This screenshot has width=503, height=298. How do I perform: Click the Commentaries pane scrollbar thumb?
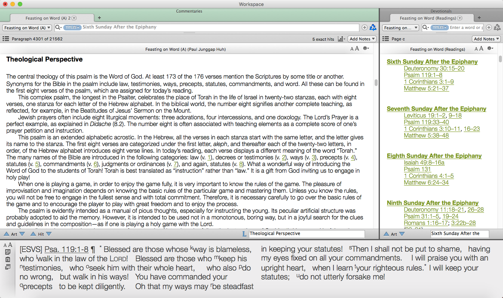pos(376,82)
